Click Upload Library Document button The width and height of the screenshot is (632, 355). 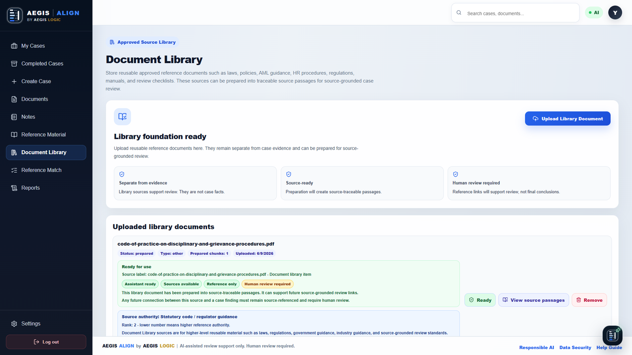coord(568,119)
